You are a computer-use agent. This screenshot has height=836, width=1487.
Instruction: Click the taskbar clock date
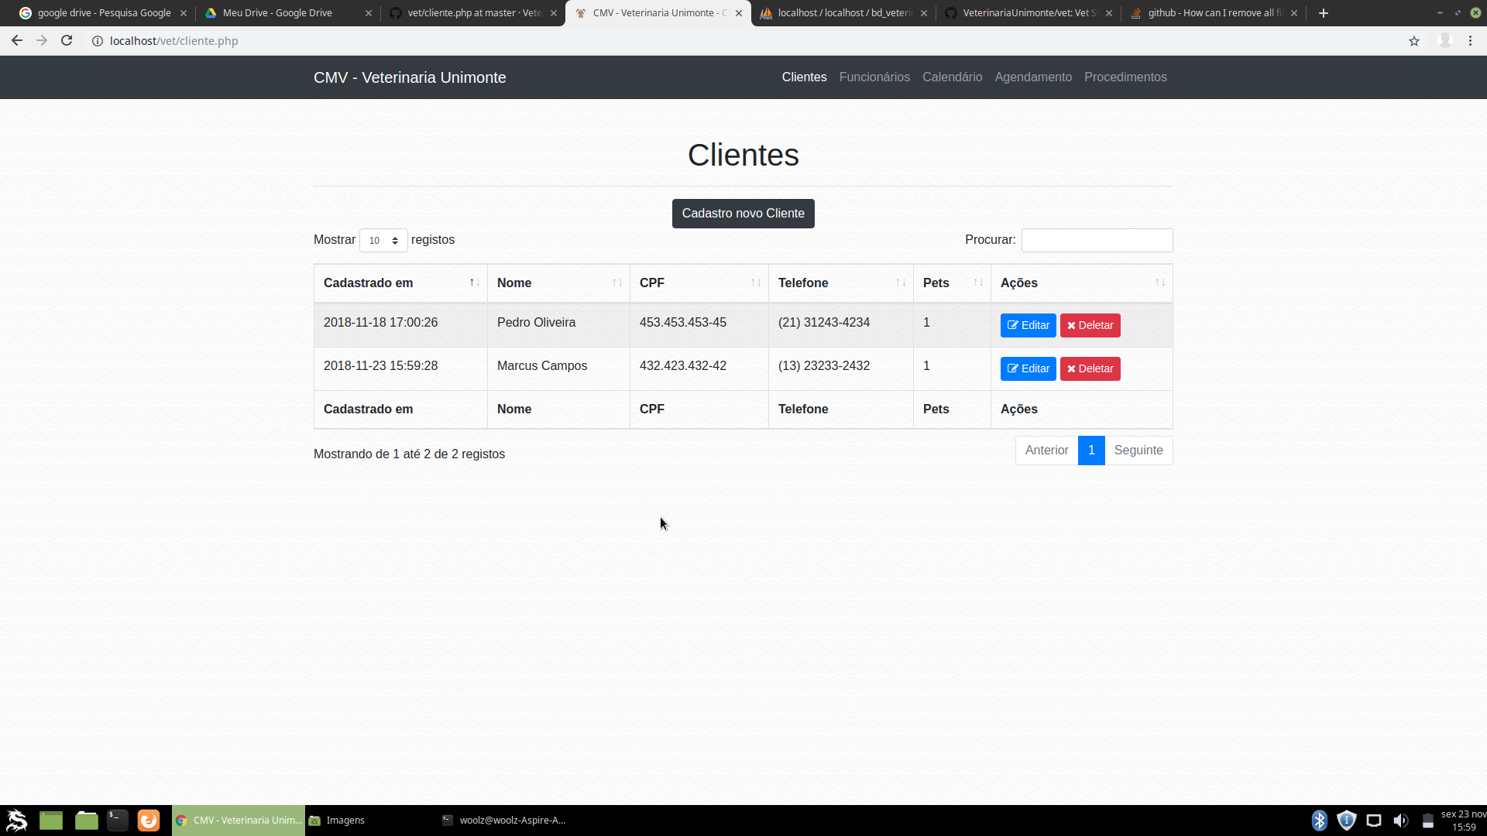pos(1463,821)
